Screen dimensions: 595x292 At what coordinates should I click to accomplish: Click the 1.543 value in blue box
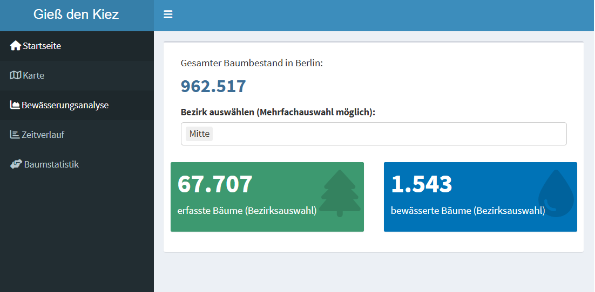coord(422,184)
